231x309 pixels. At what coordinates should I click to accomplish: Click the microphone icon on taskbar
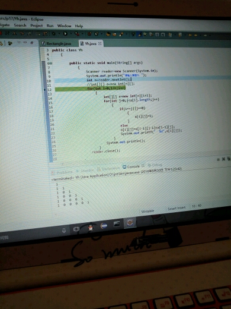[x=64, y=231]
